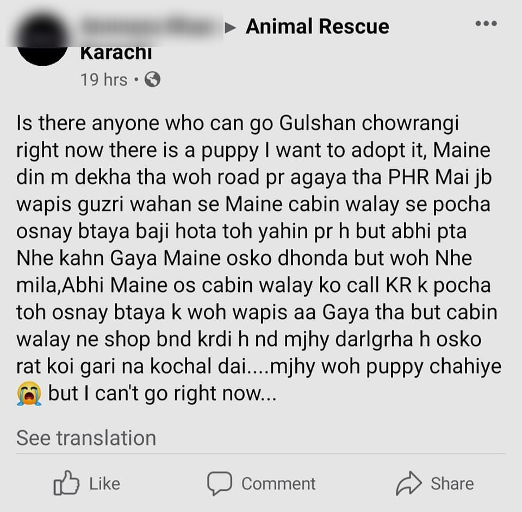The height and width of the screenshot is (512, 522).
Task: Open the poster's blurred profile picture
Action: 42,39
